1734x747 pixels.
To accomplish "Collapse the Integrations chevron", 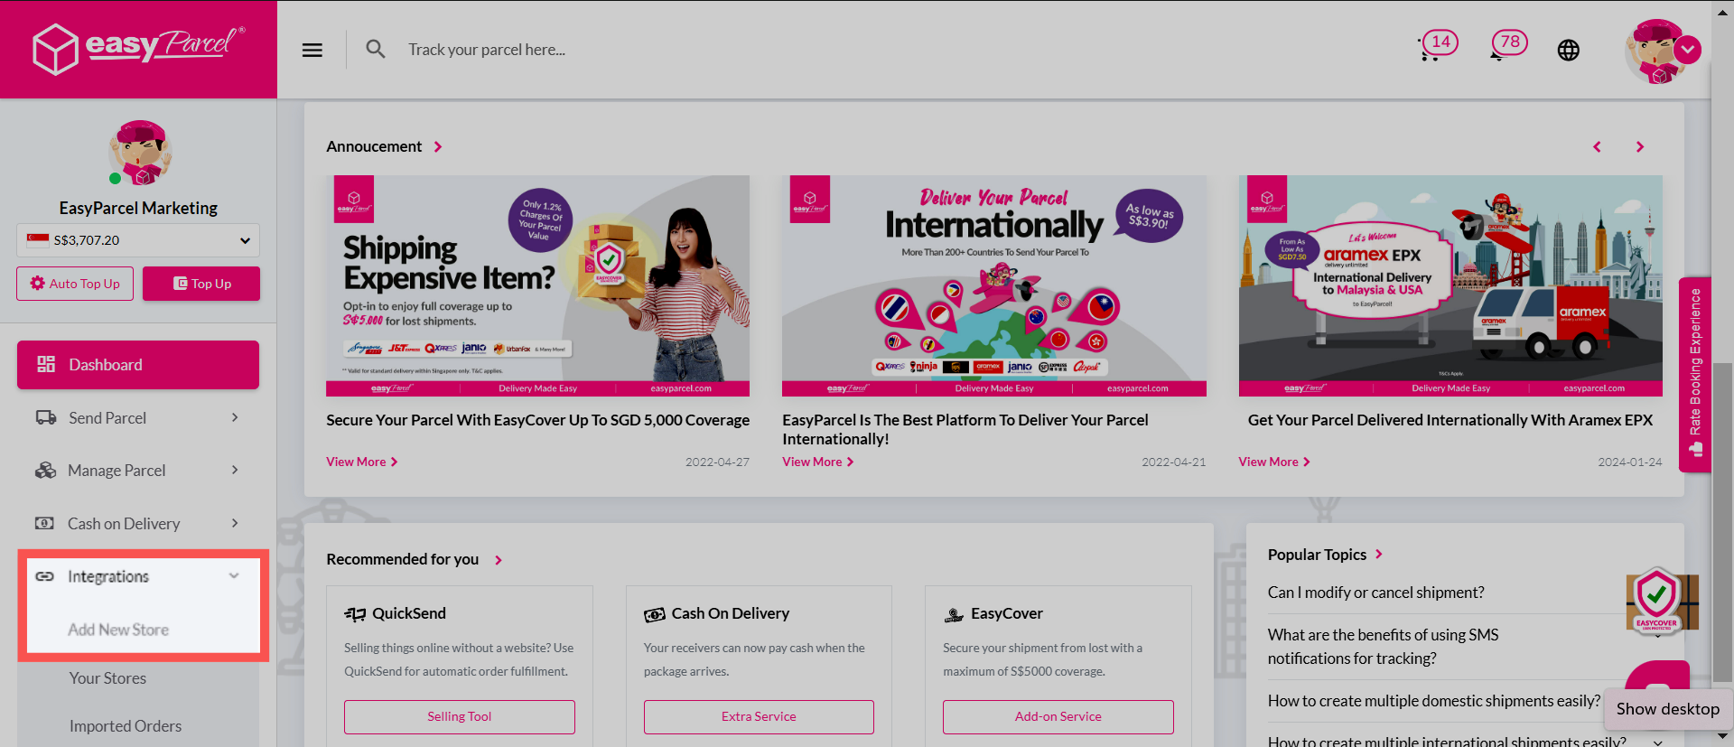I will (234, 575).
